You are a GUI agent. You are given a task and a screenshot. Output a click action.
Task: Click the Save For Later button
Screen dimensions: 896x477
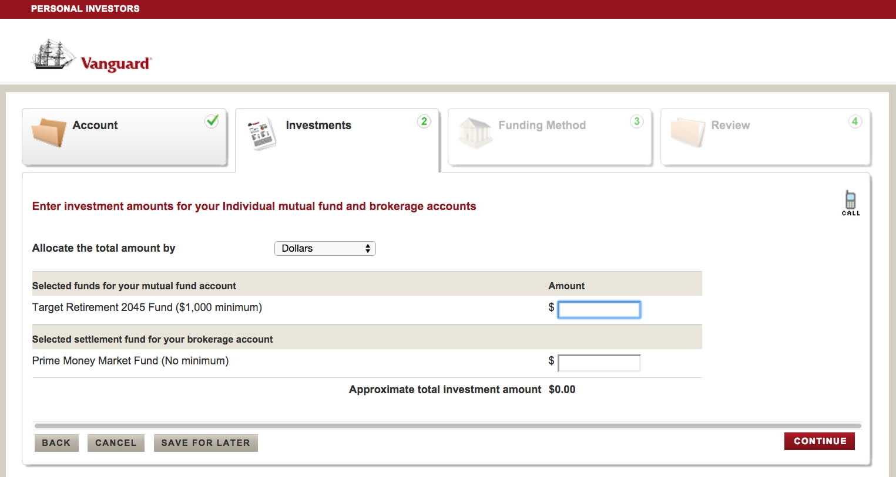tap(206, 443)
